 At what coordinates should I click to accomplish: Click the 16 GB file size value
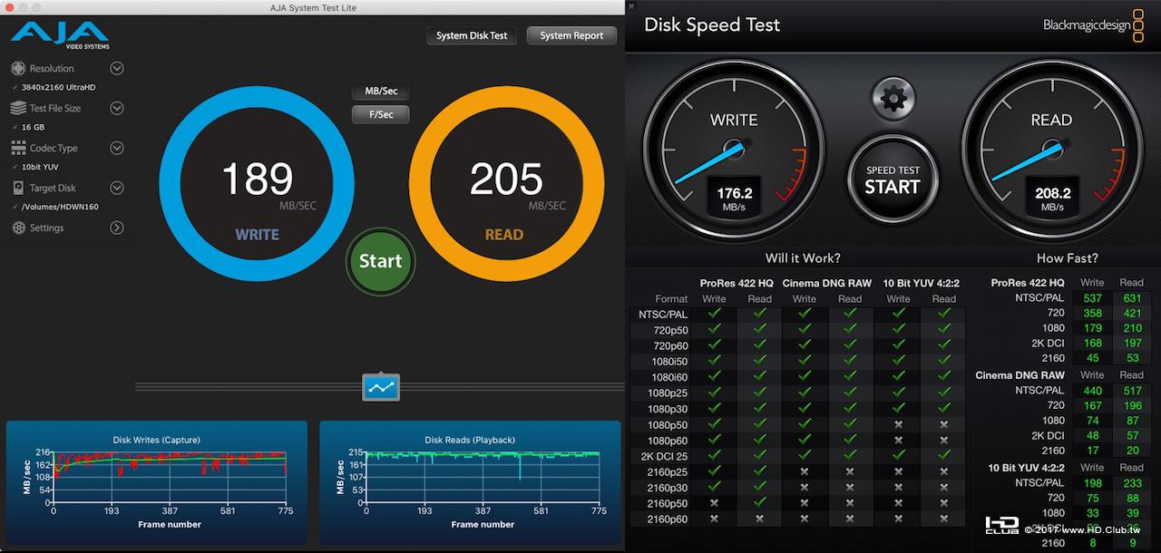click(x=33, y=127)
